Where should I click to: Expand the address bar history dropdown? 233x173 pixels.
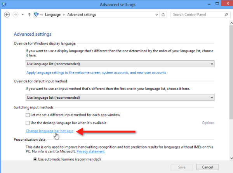point(156,14)
